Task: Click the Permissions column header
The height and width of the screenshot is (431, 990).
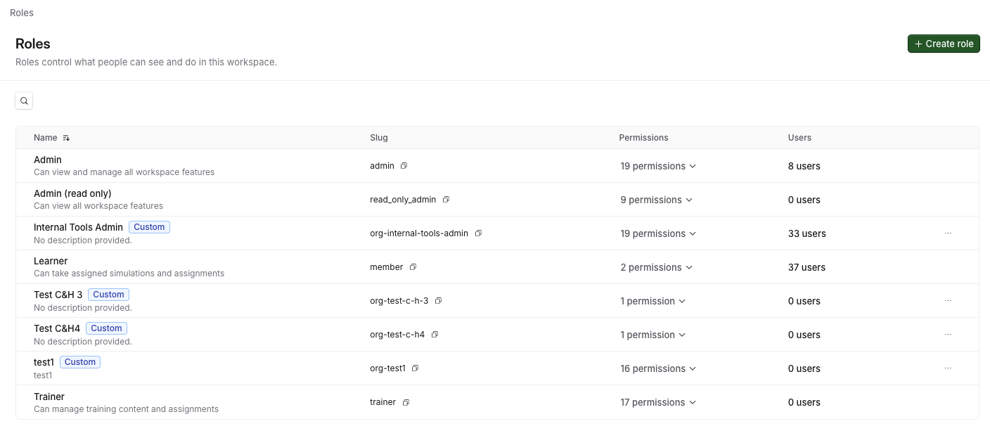Action: pos(643,138)
